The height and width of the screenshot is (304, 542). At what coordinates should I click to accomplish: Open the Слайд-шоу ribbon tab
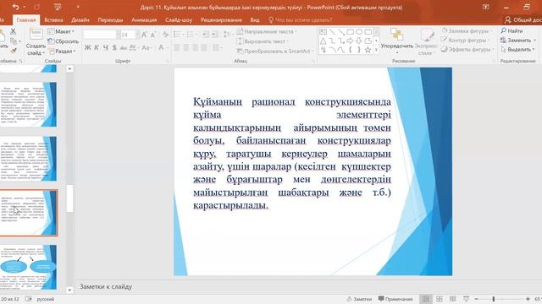(179, 20)
